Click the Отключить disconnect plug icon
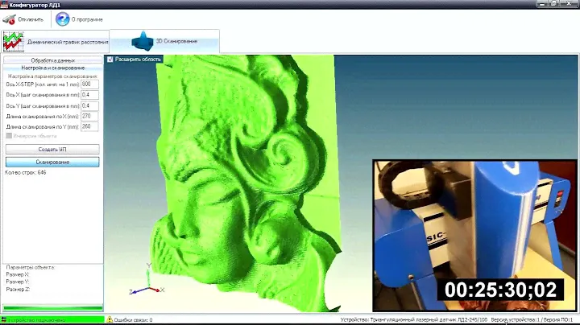This screenshot has width=580, height=325. (9, 19)
